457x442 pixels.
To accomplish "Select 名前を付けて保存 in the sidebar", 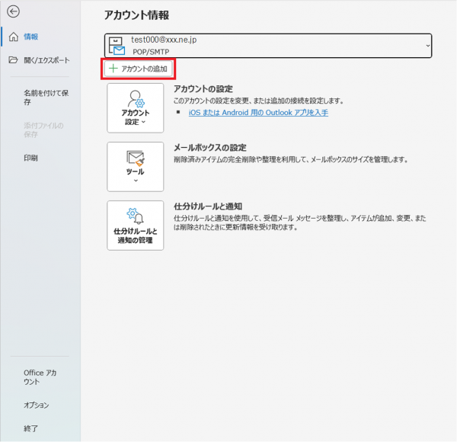I will click(46, 98).
